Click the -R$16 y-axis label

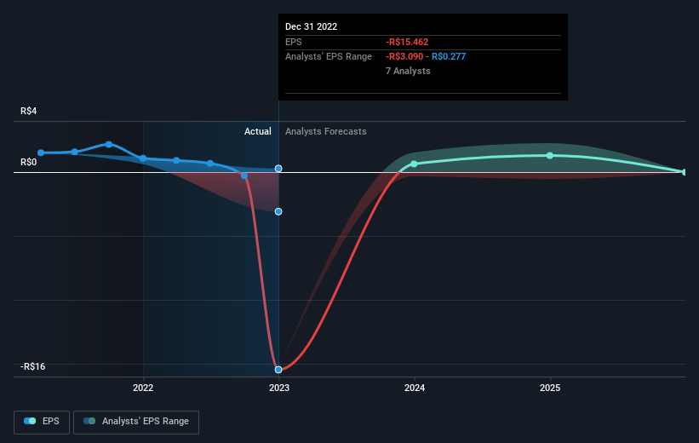click(32, 366)
